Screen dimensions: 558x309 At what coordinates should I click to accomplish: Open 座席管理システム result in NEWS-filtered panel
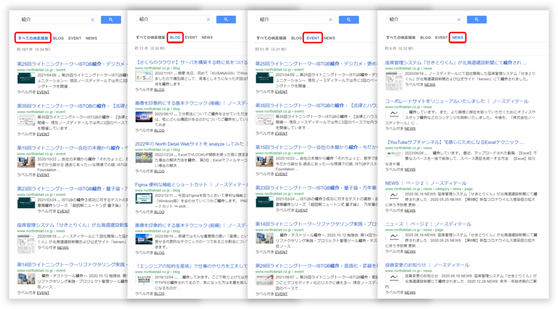[456, 63]
